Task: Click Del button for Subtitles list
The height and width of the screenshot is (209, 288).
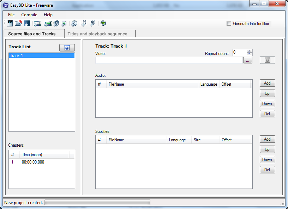Action: coord(268,170)
